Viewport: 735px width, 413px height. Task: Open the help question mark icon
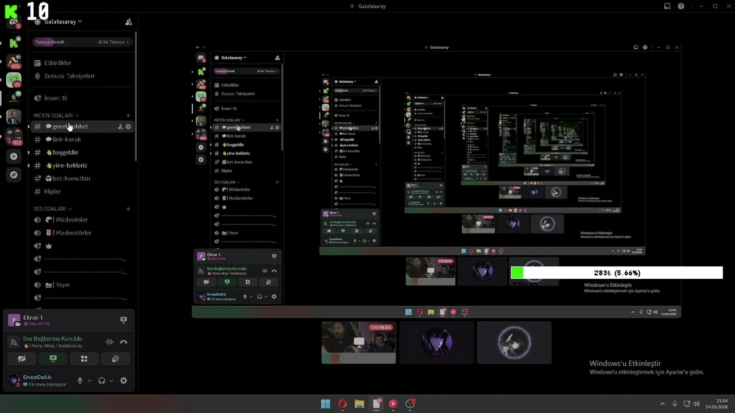tap(681, 6)
